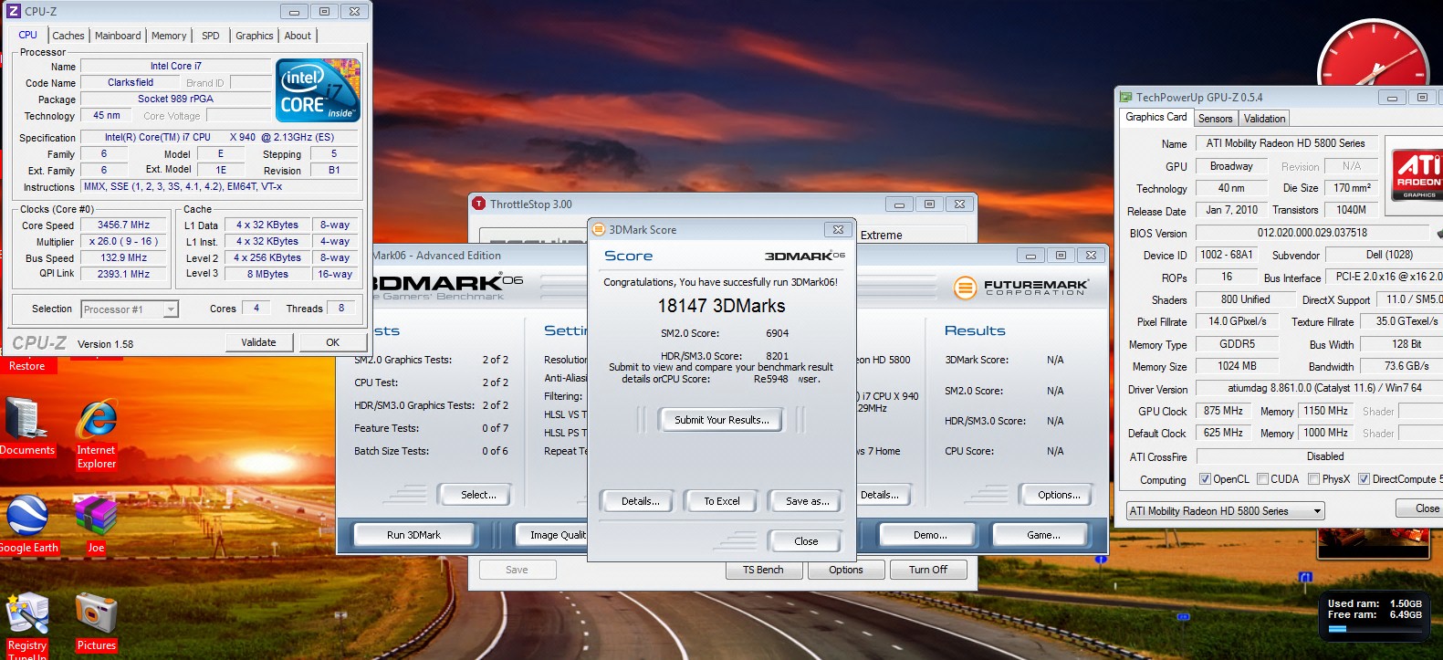Click the RAM usage desktop gadget

tap(1375, 617)
